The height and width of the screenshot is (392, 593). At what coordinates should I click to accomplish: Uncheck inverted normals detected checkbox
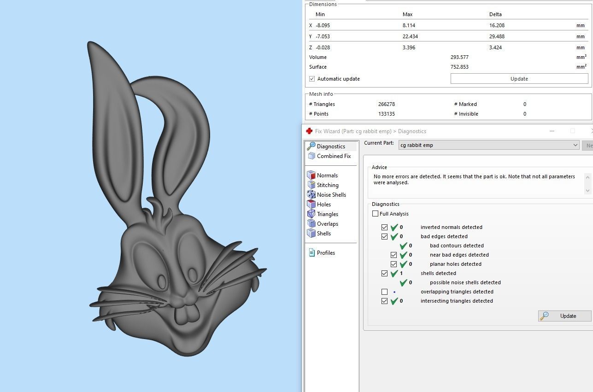pyautogui.click(x=384, y=227)
